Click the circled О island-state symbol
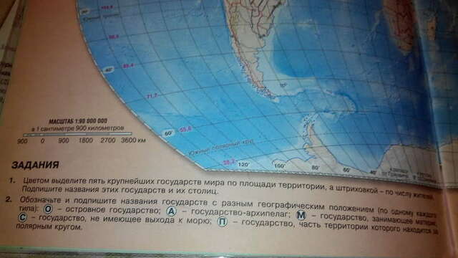 click(x=48, y=209)
